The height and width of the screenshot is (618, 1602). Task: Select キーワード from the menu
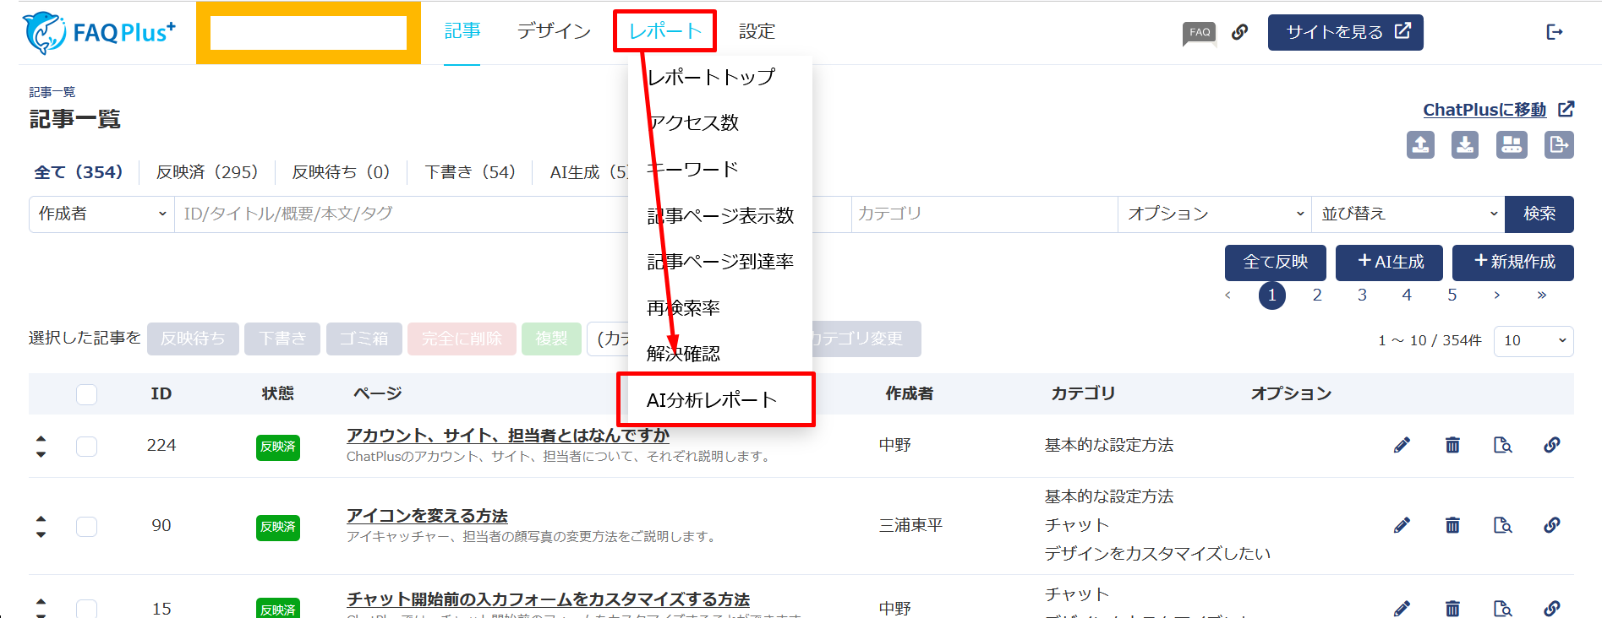click(693, 169)
